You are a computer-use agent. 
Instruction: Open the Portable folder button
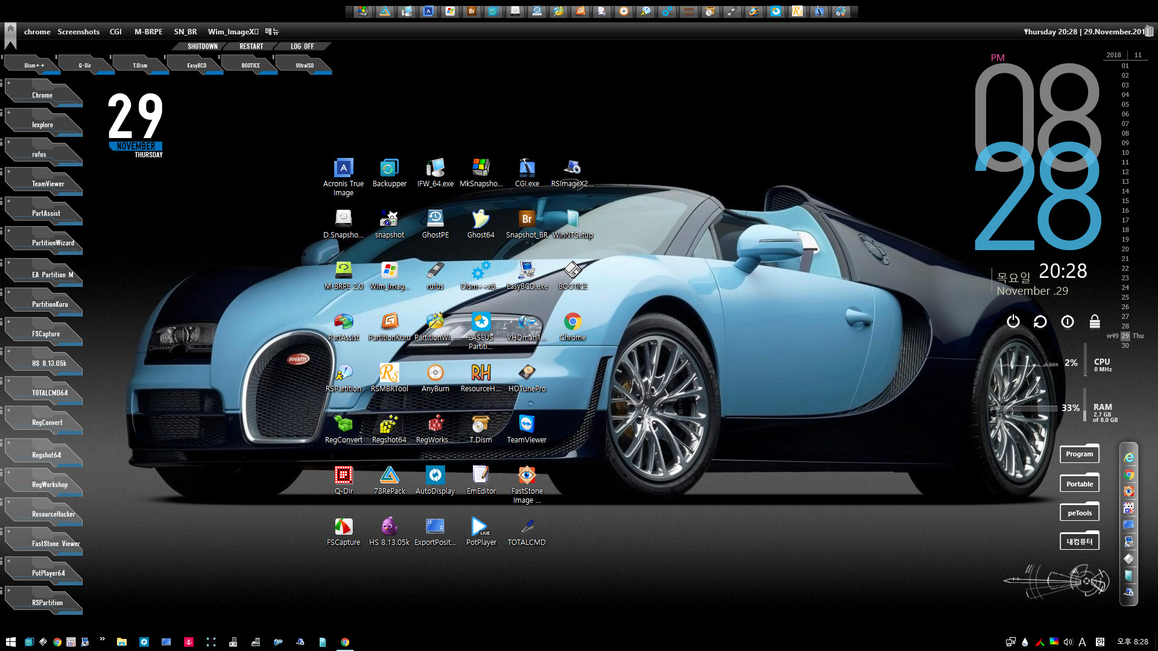coord(1079,483)
